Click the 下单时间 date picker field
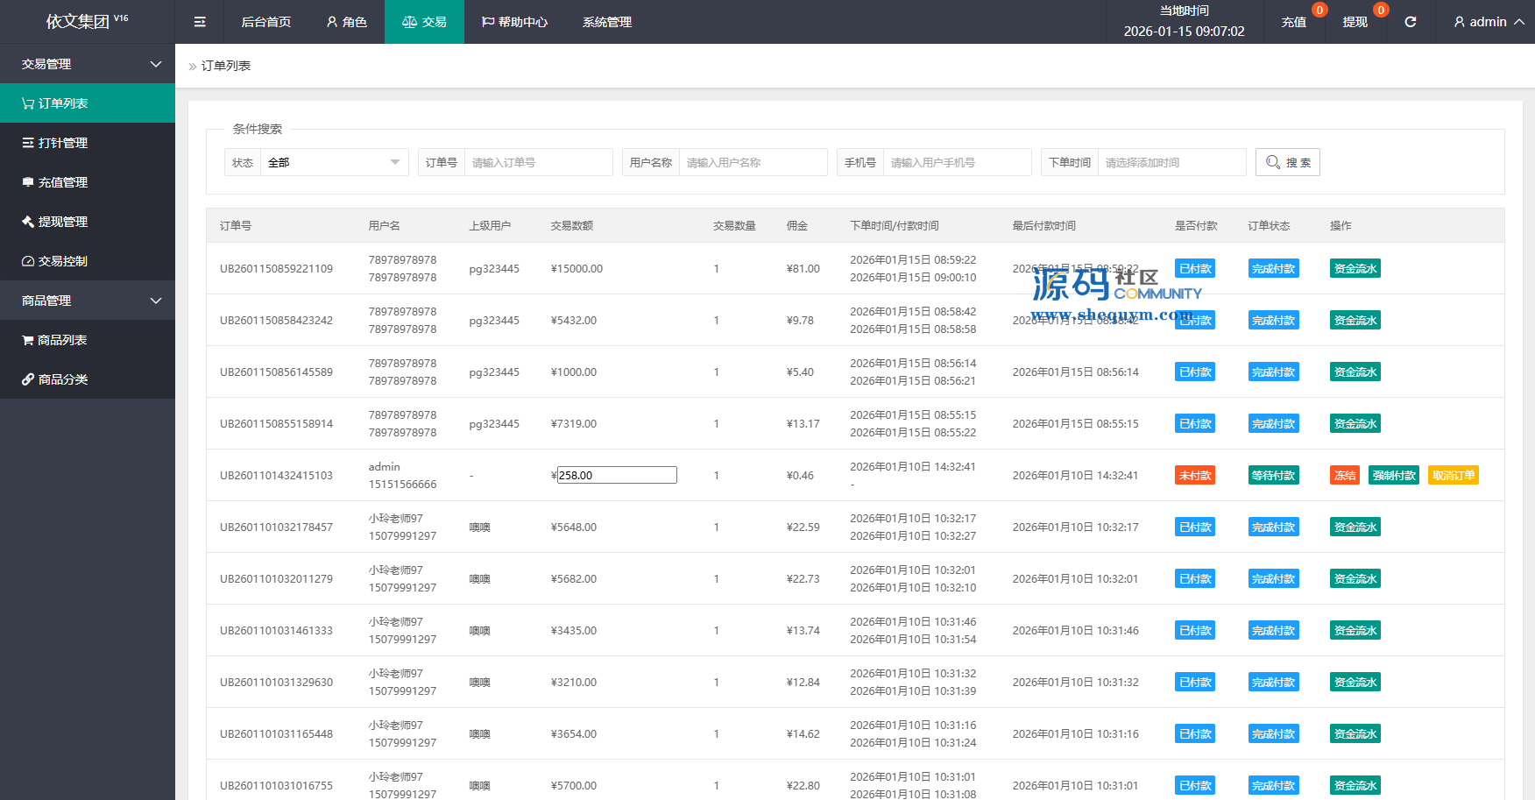The image size is (1535, 800). coord(1171,162)
